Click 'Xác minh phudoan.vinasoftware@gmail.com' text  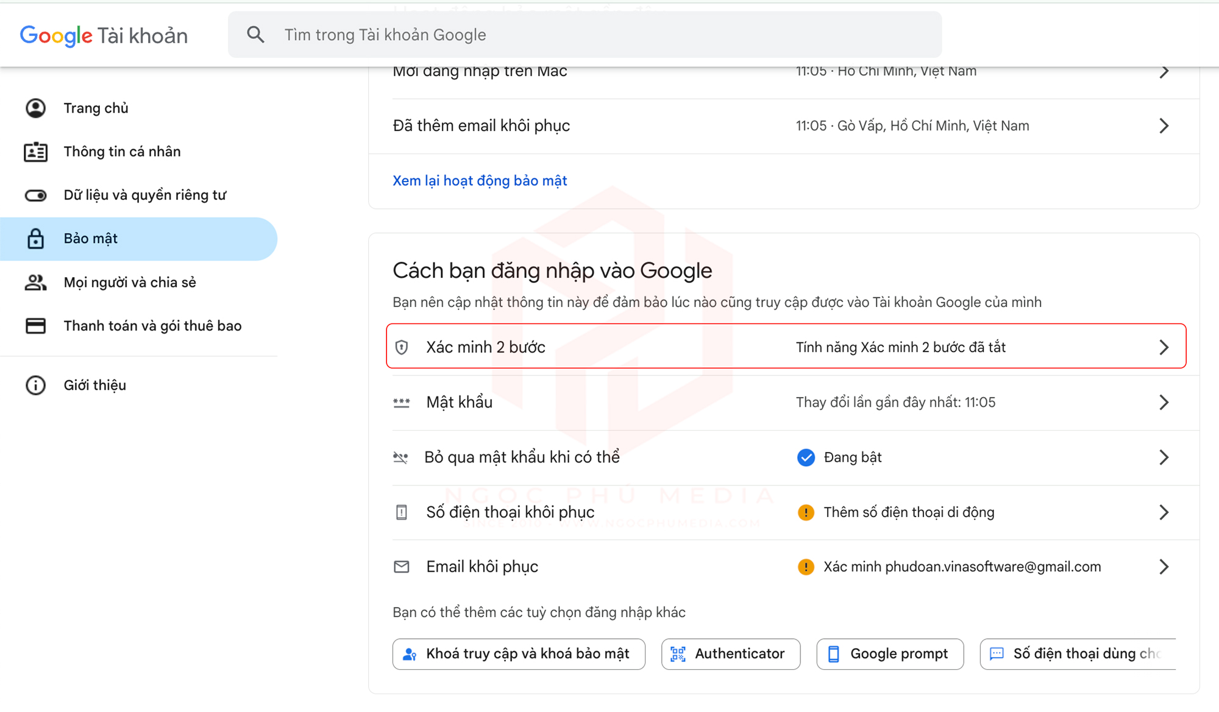(x=962, y=567)
